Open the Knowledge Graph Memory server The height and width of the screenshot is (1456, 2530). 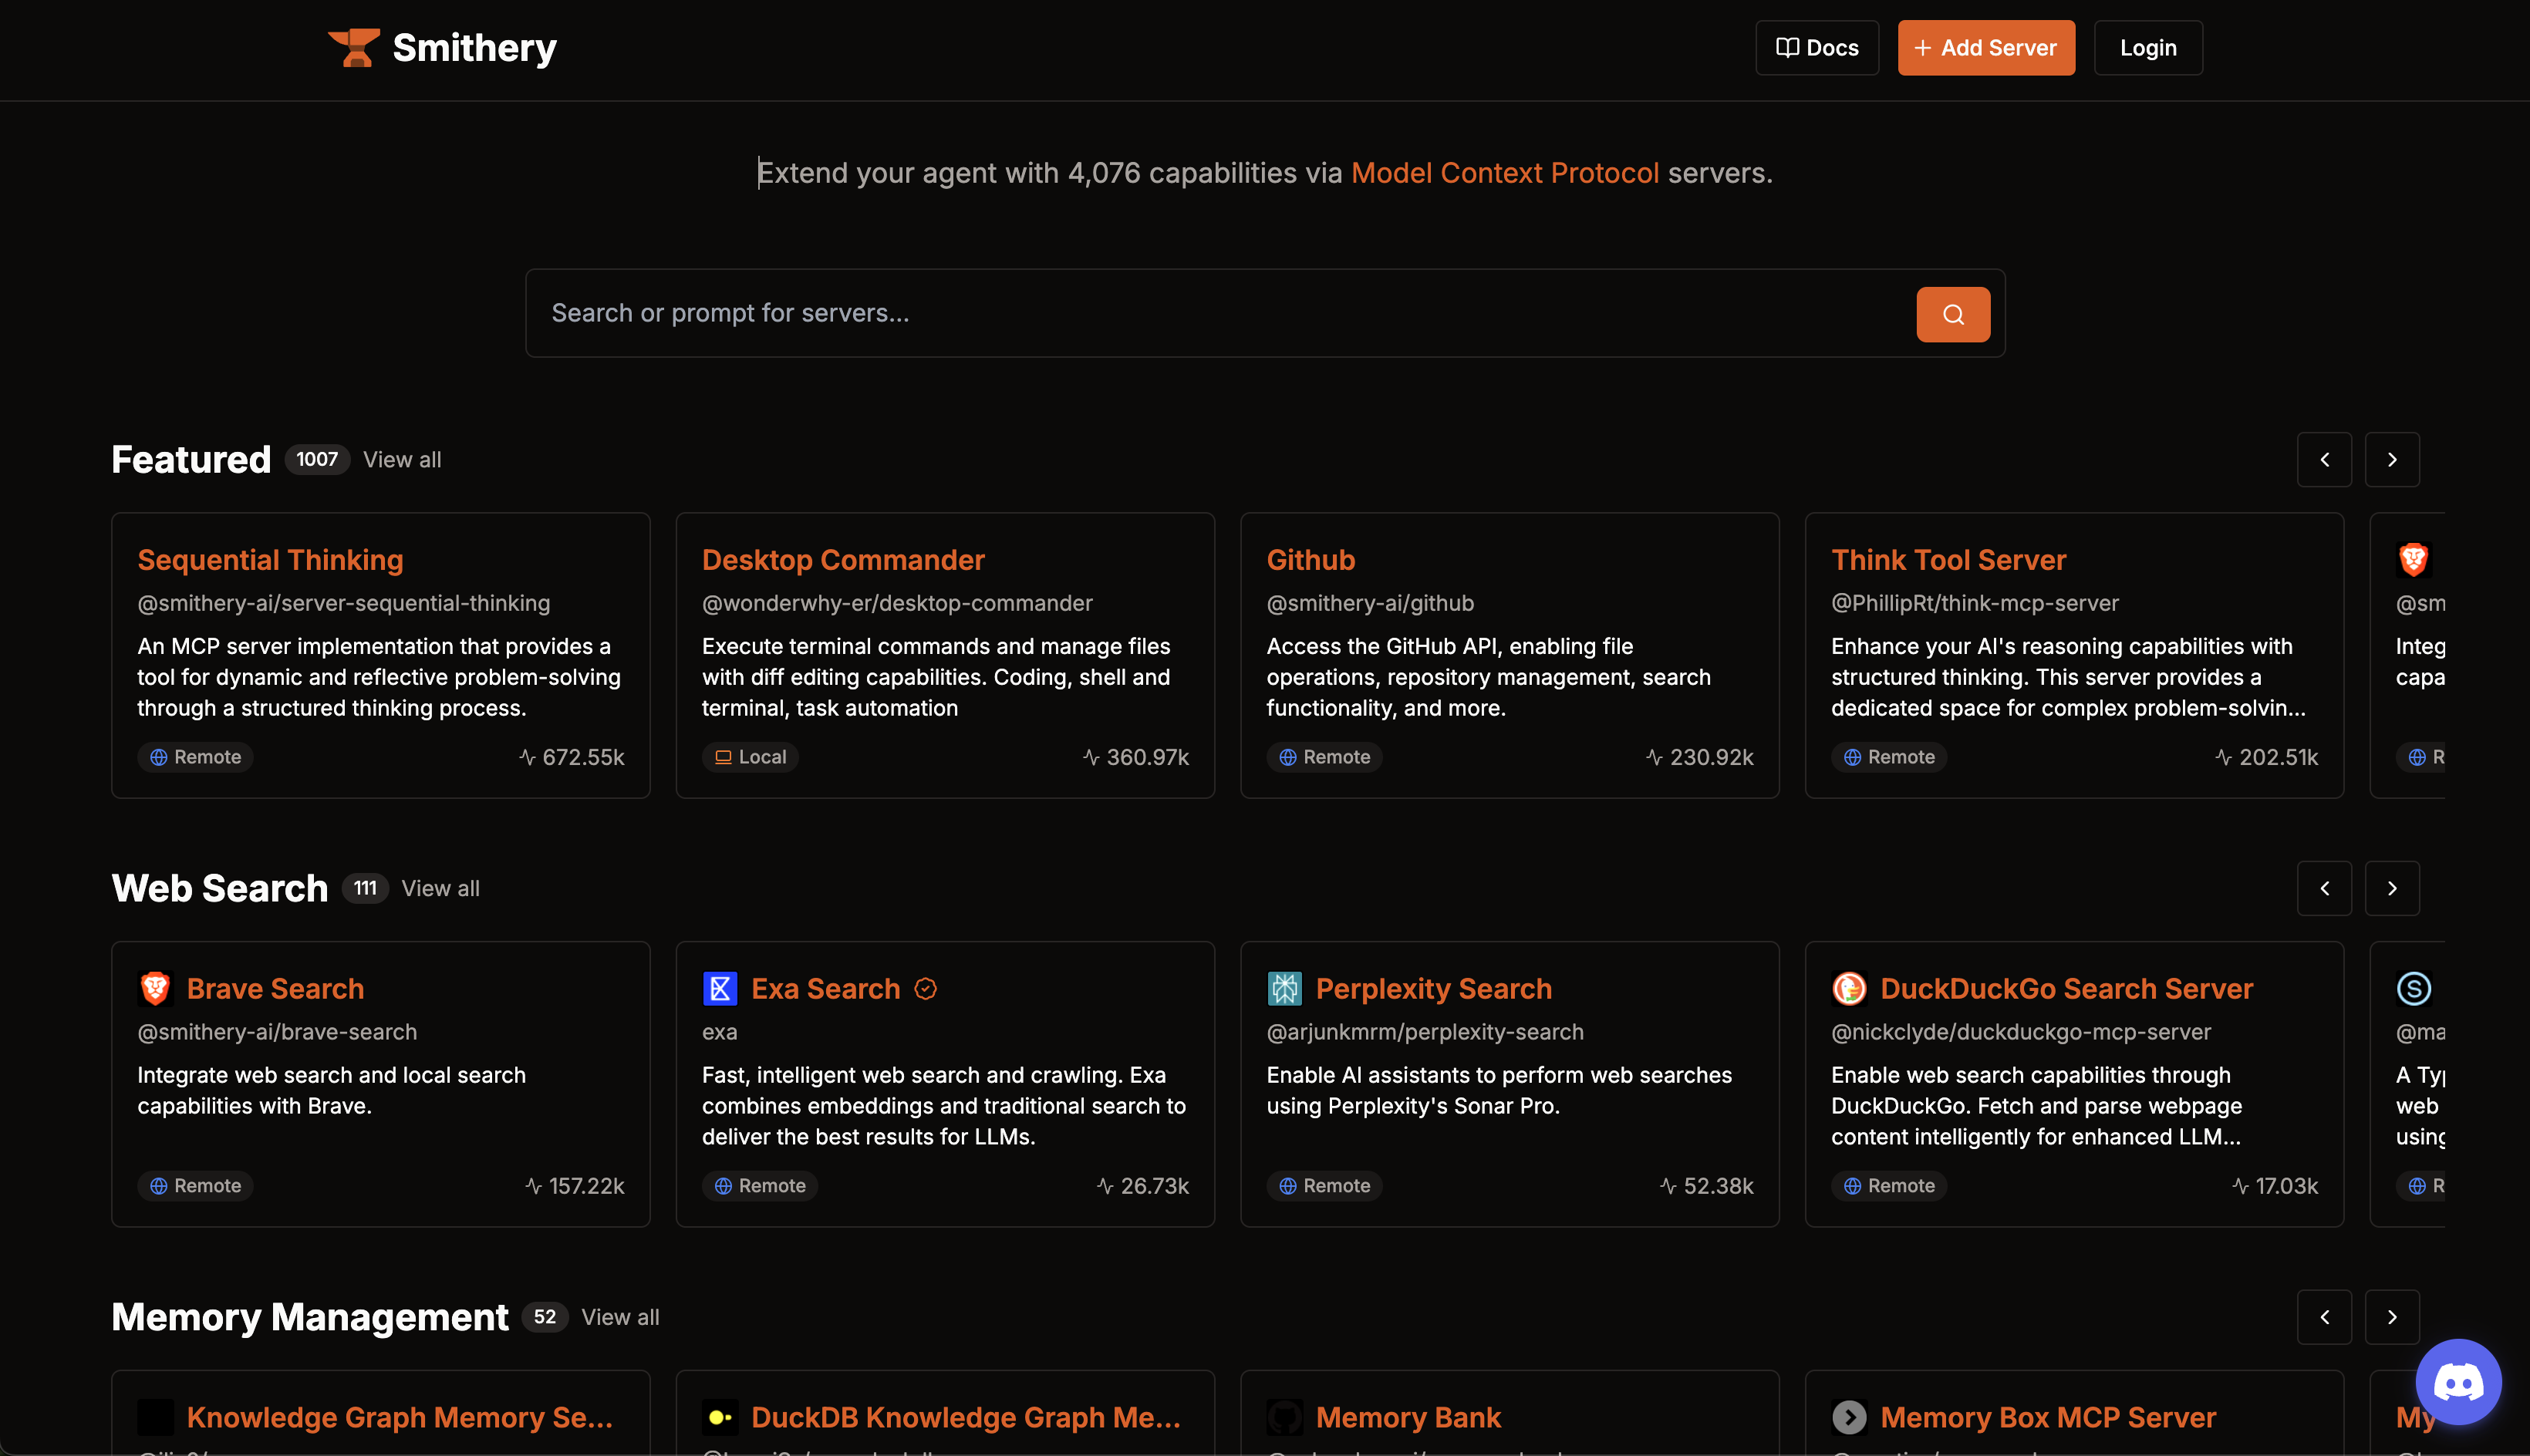point(400,1418)
